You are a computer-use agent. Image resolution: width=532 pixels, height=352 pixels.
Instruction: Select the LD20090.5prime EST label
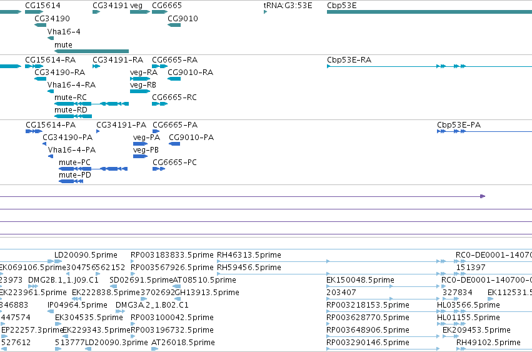[86, 255]
